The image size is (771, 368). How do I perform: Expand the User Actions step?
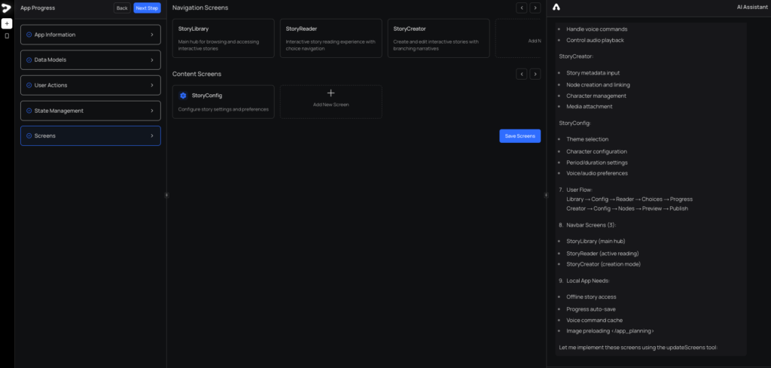90,85
